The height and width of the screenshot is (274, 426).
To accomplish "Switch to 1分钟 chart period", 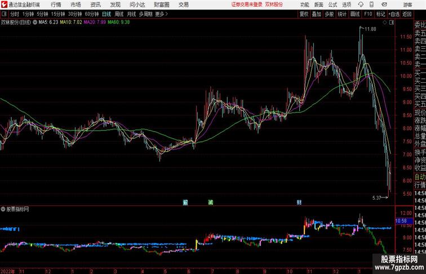I will (x=28, y=14).
